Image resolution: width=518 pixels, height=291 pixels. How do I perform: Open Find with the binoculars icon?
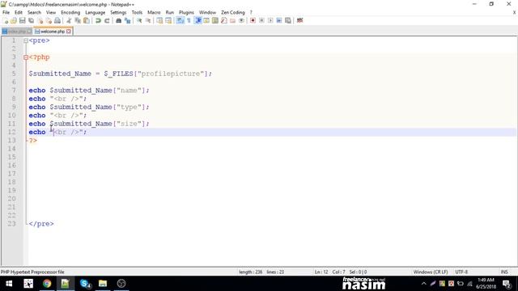point(118,20)
